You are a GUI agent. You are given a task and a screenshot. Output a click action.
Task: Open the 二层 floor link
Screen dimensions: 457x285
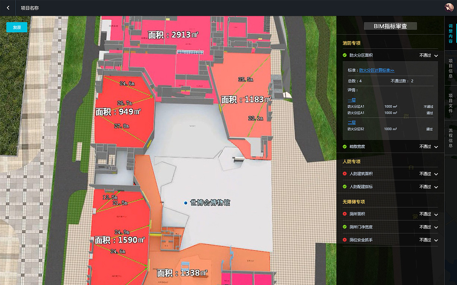coord(352,123)
